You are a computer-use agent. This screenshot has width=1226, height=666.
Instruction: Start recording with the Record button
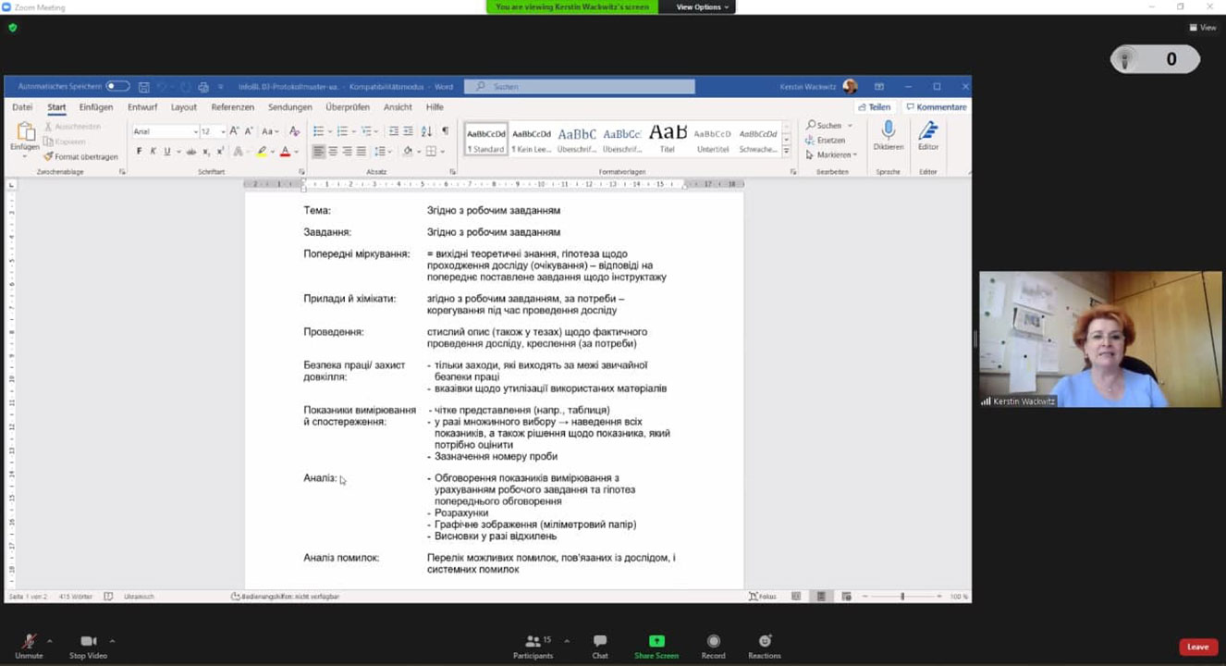(713, 645)
